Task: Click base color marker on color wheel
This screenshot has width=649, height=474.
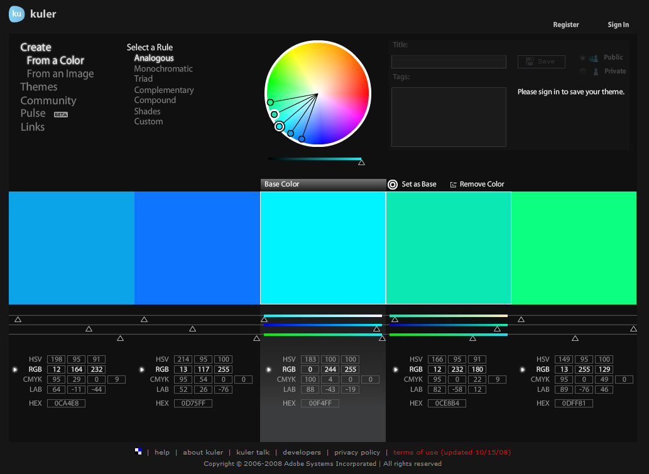Action: [280, 127]
